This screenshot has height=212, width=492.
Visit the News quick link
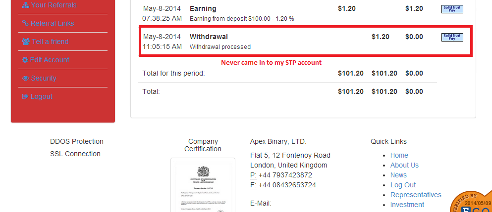(x=398, y=175)
